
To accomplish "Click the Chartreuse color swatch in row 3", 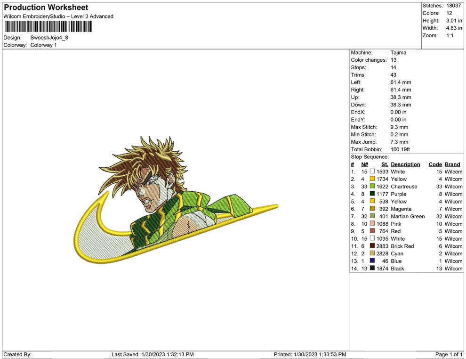I will click(x=372, y=186).
